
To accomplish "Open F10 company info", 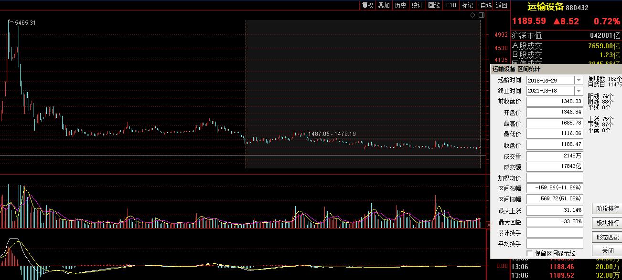I will tap(450, 5).
